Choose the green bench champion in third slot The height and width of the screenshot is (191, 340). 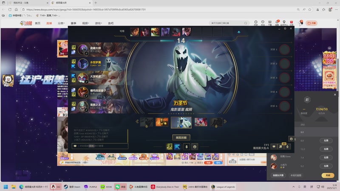155,32
